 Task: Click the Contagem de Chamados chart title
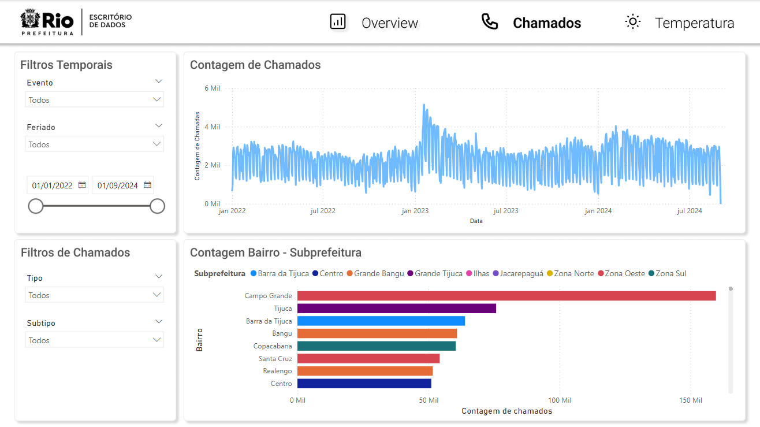click(255, 65)
